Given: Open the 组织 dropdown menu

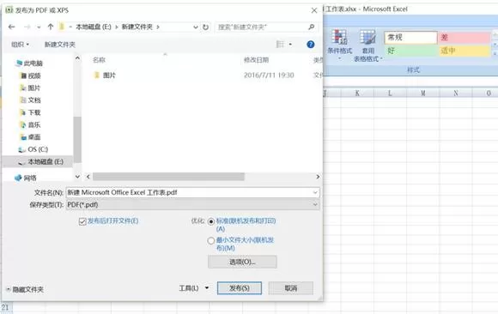Looking at the screenshot, I should pos(21,45).
